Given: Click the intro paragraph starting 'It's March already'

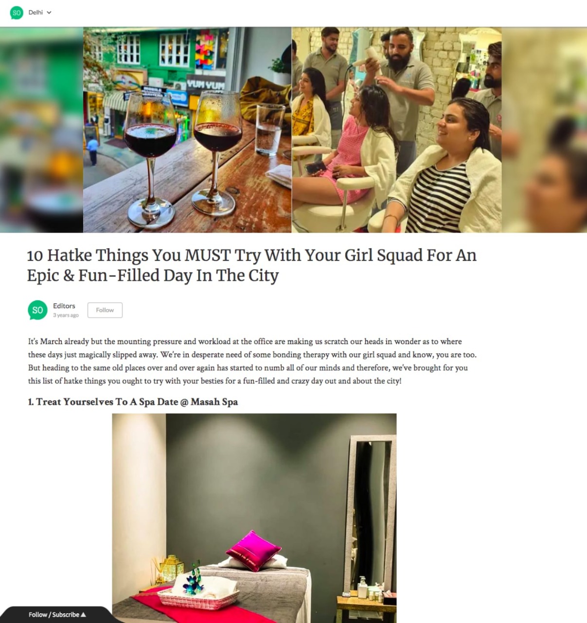Looking at the screenshot, I should click(252, 361).
